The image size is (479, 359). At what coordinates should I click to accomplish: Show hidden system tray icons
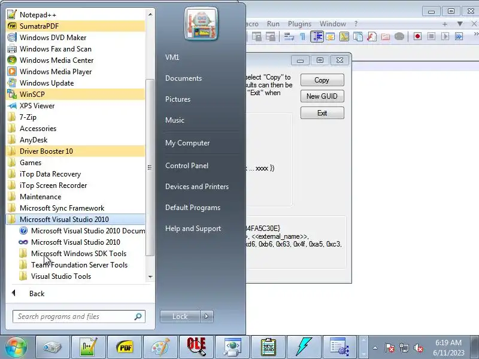pyautogui.click(x=375, y=348)
